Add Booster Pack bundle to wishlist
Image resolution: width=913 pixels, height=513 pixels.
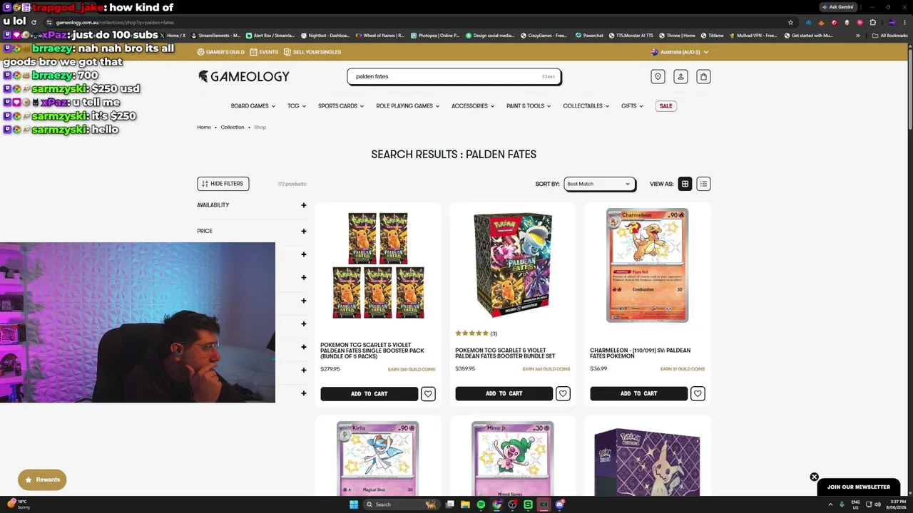pos(428,393)
